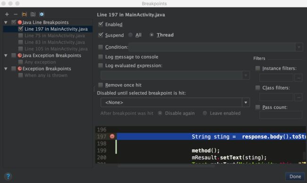
Task: Click into the Pass count input field
Action: pos(281,115)
